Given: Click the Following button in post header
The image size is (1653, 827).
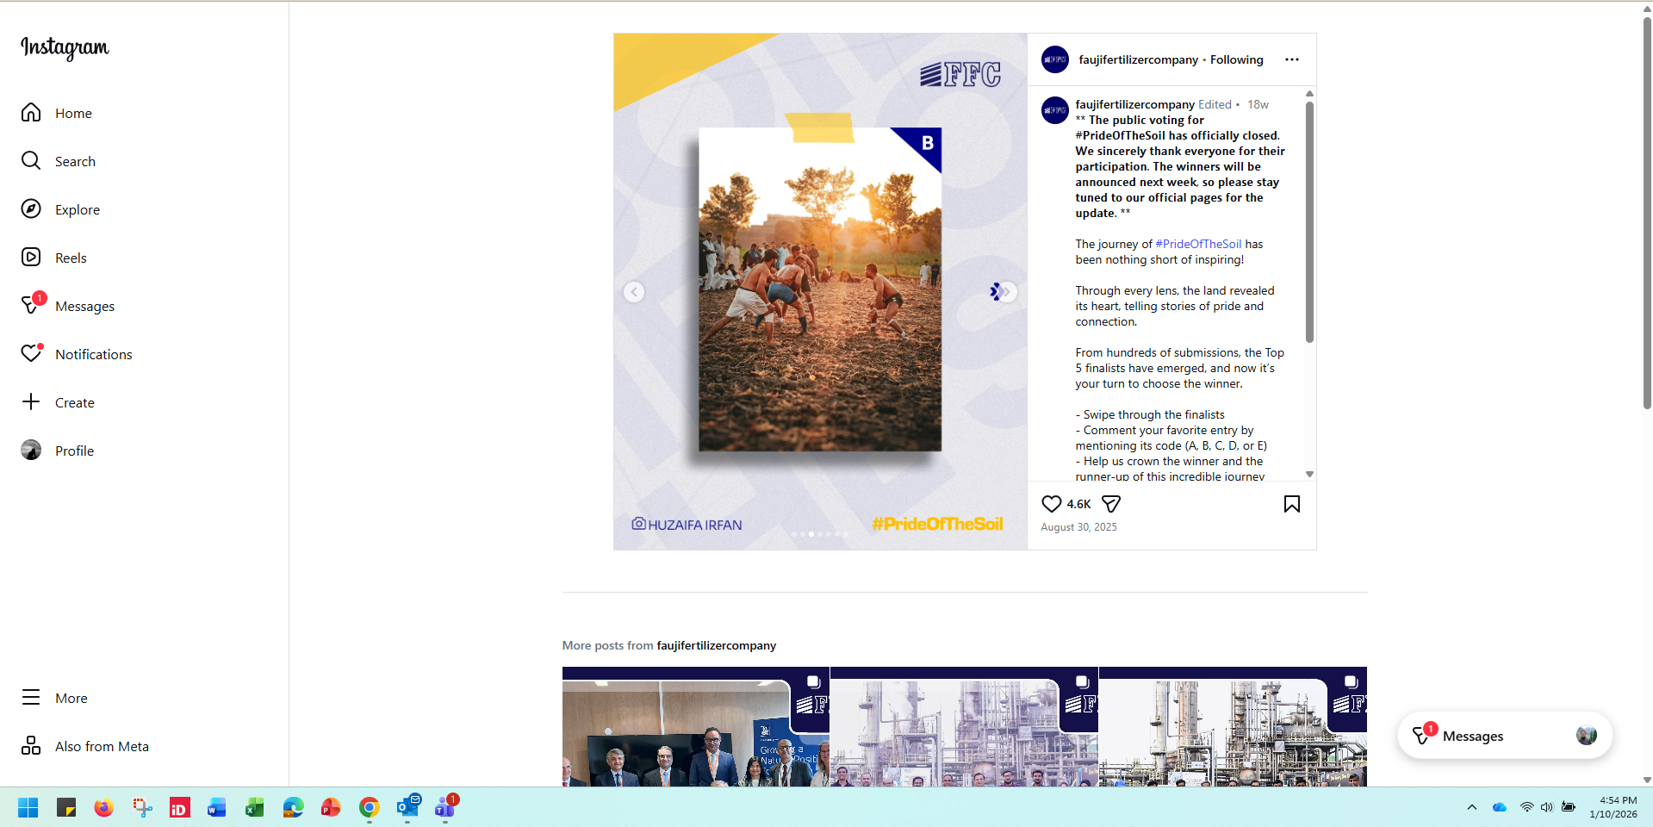Looking at the screenshot, I should point(1236,59).
